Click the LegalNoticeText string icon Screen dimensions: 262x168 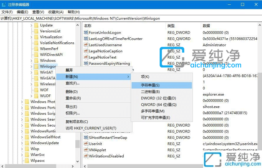click(x=86, y=57)
